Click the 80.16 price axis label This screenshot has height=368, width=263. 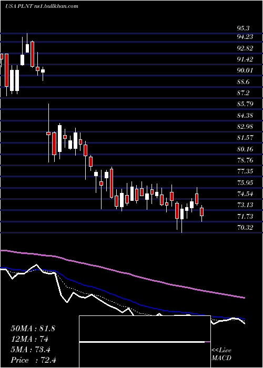(246, 149)
